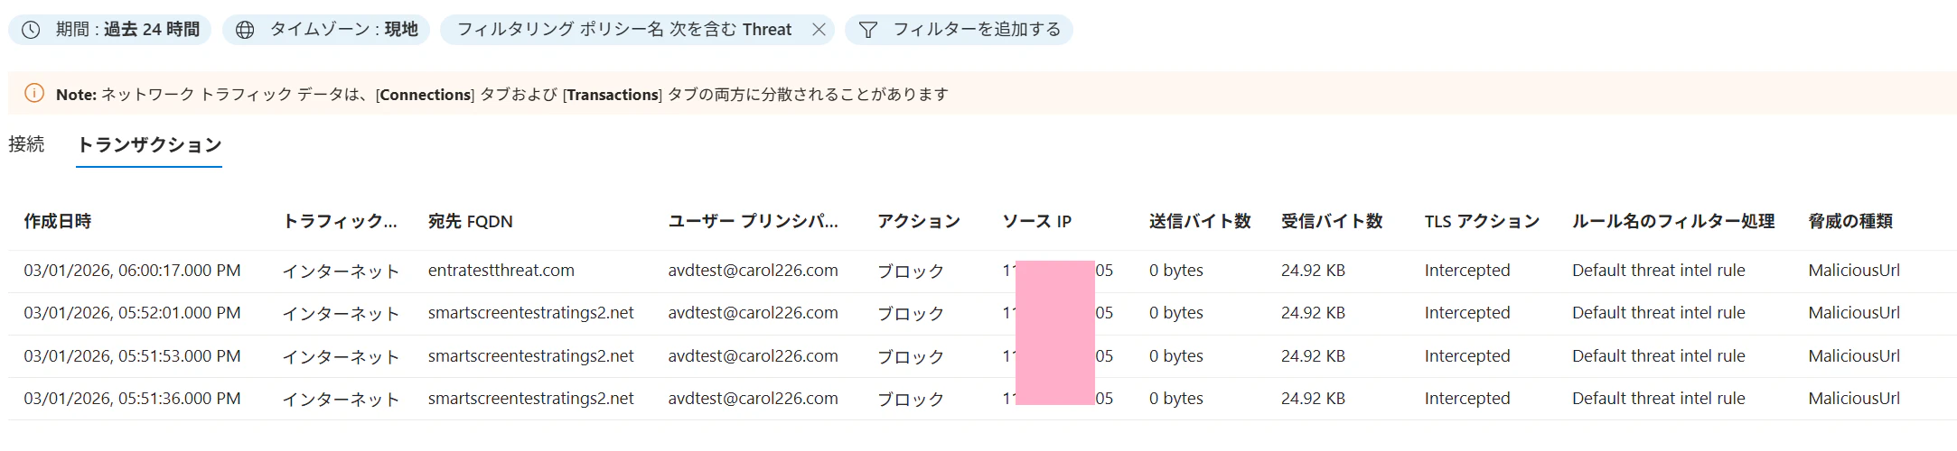
Task: Select the 05:52:01.000 PM timestamp cell
Action: point(132,313)
